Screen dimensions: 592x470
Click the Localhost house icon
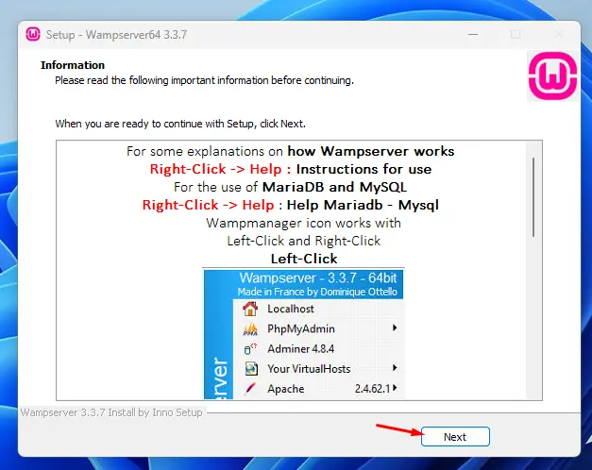tap(250, 309)
